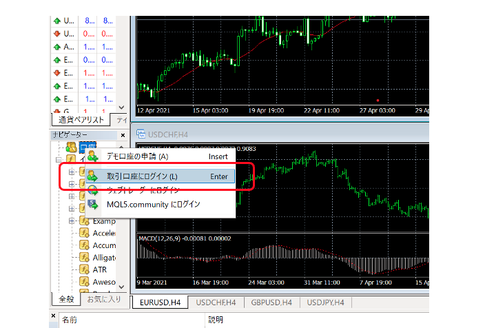
Task: Click the Examp… folder icon
Action: [84, 221]
